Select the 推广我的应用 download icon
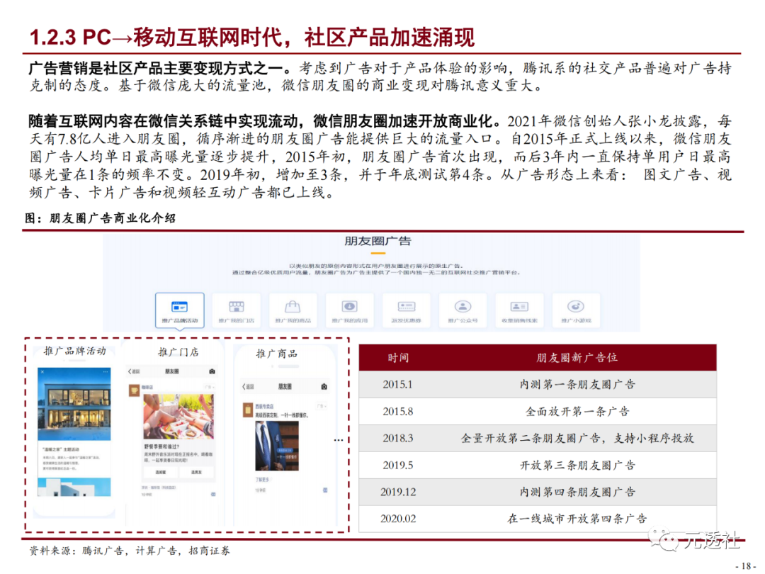Viewport: 765px width, 574px height. [x=349, y=307]
